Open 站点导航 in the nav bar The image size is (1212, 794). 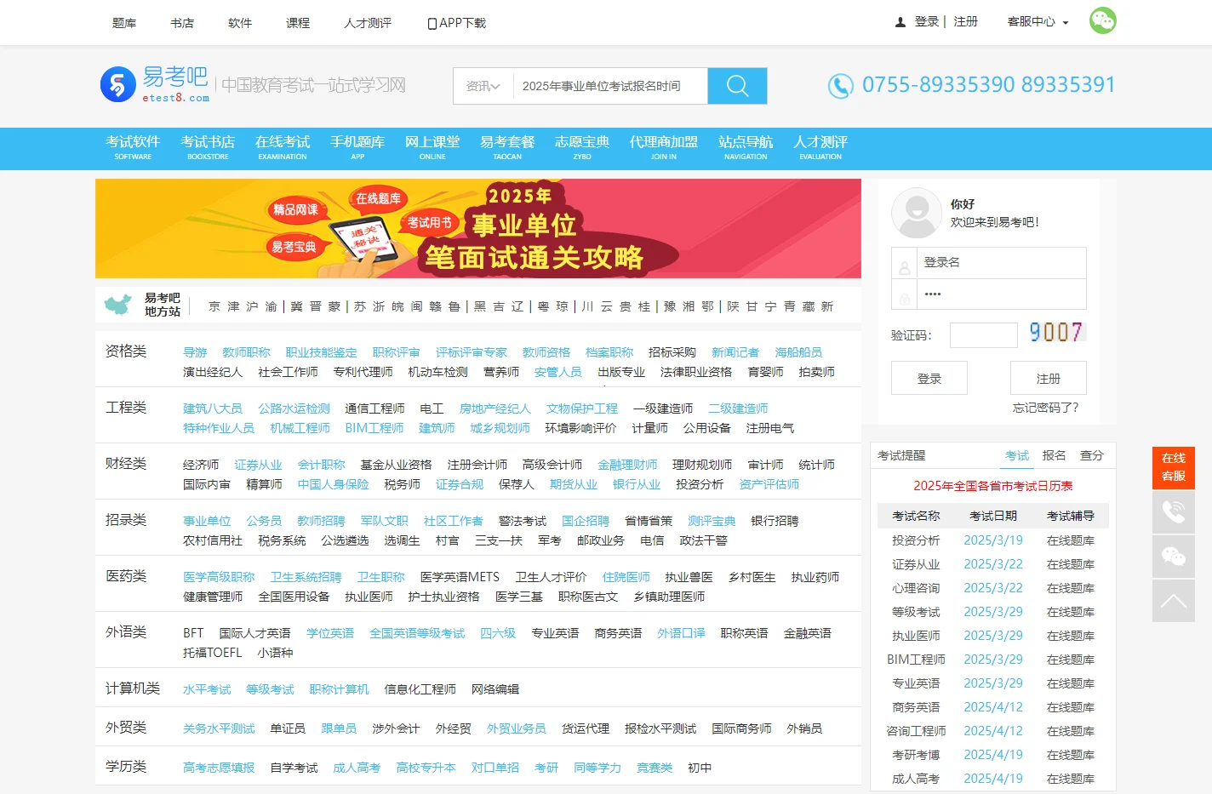(746, 147)
